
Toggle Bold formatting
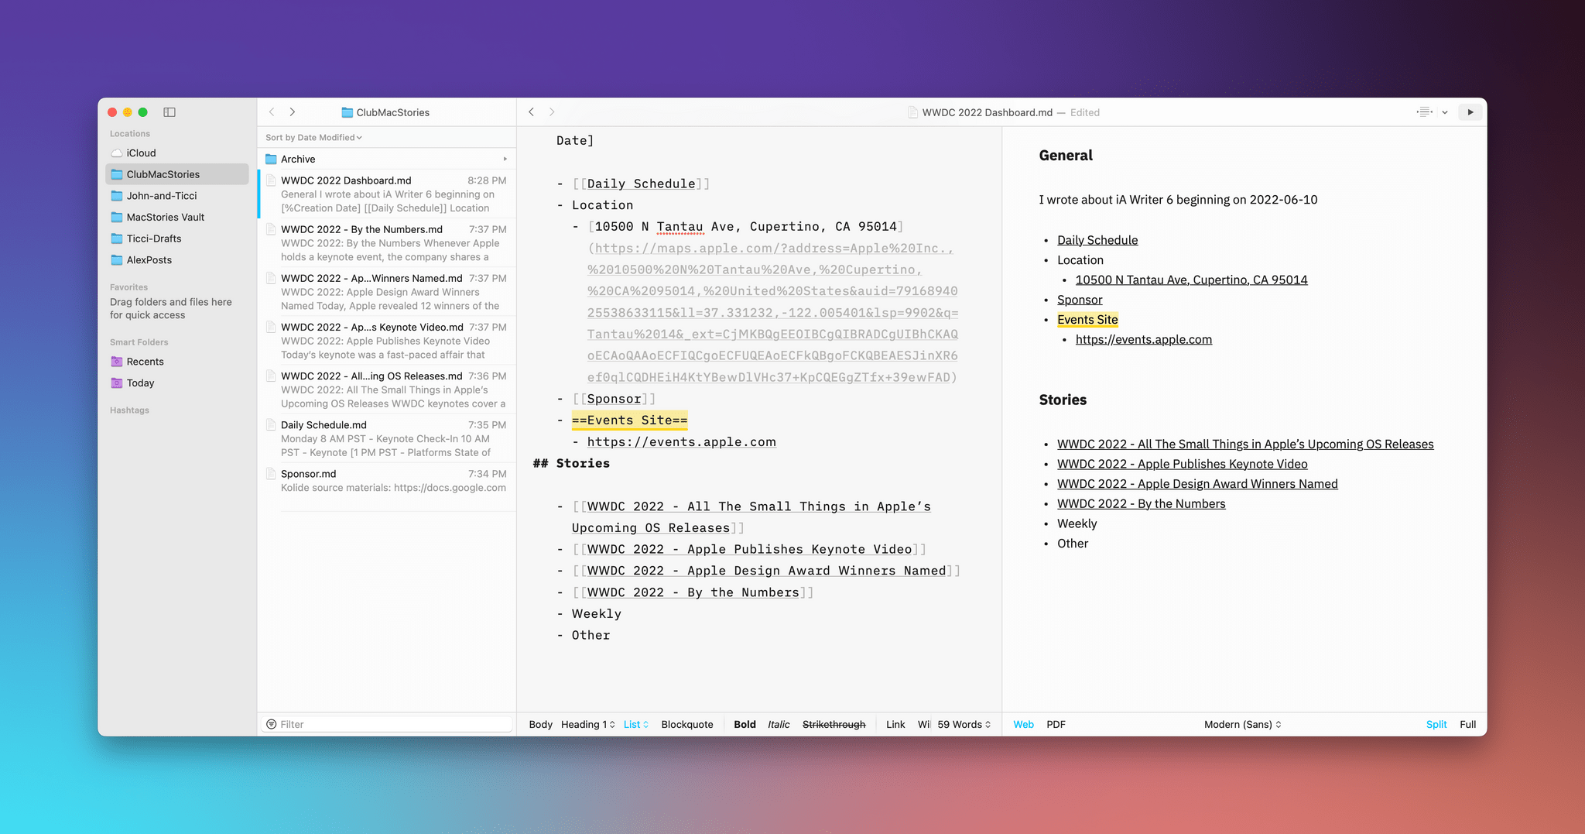(745, 725)
